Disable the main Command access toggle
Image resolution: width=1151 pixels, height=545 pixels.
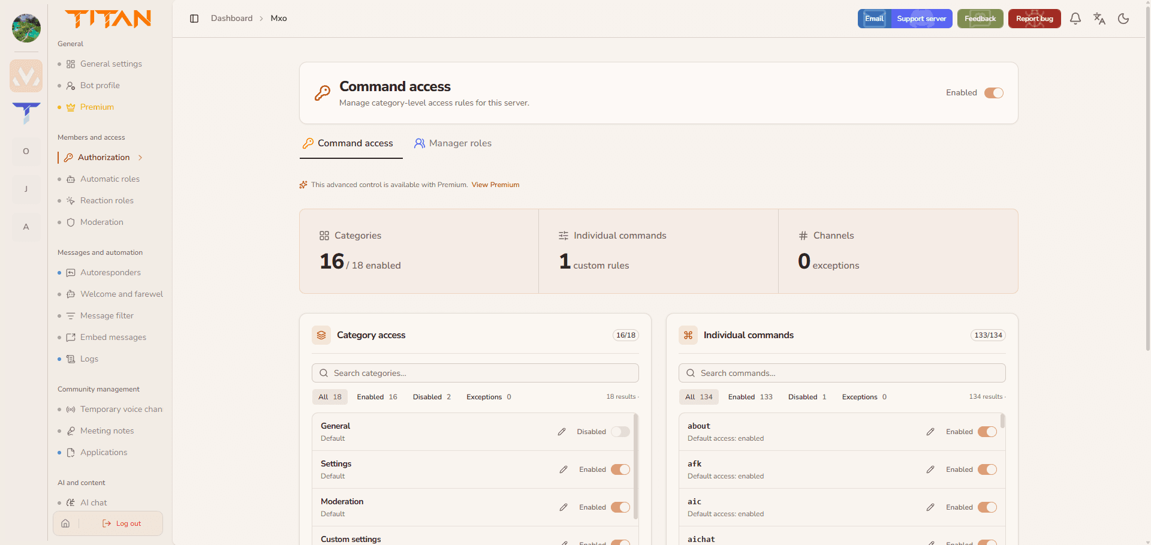click(x=994, y=93)
